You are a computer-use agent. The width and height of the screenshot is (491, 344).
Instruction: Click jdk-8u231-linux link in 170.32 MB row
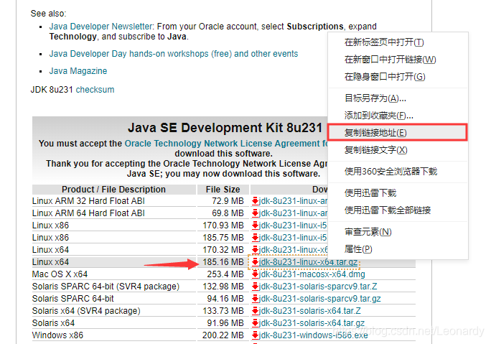tap(293, 250)
